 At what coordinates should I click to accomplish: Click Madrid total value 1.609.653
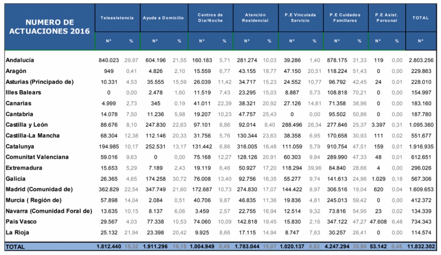[x=421, y=189]
